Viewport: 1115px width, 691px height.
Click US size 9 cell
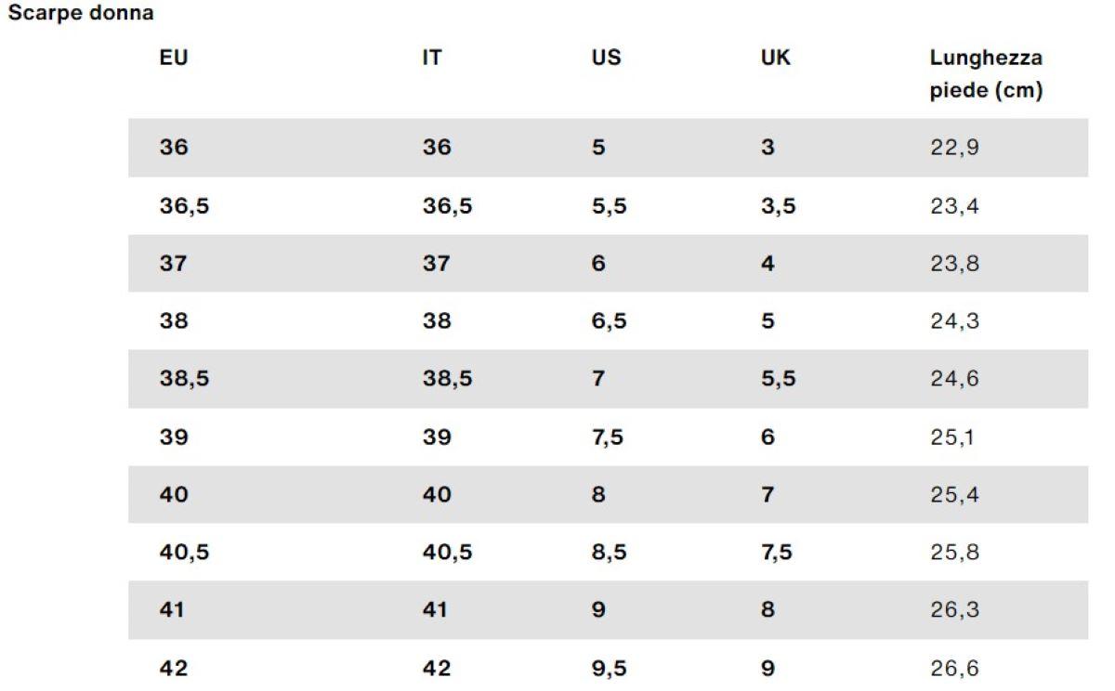click(598, 610)
